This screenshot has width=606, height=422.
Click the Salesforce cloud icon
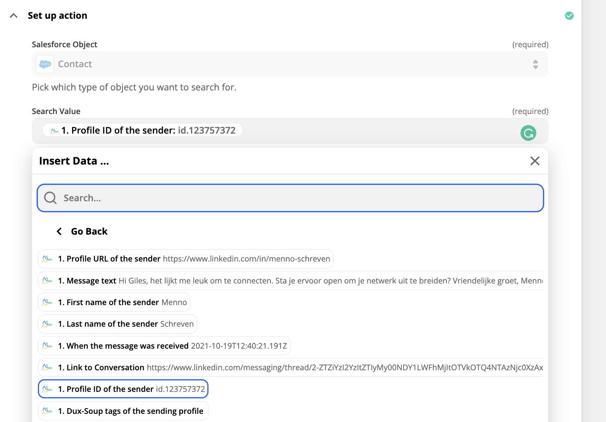pyautogui.click(x=45, y=64)
